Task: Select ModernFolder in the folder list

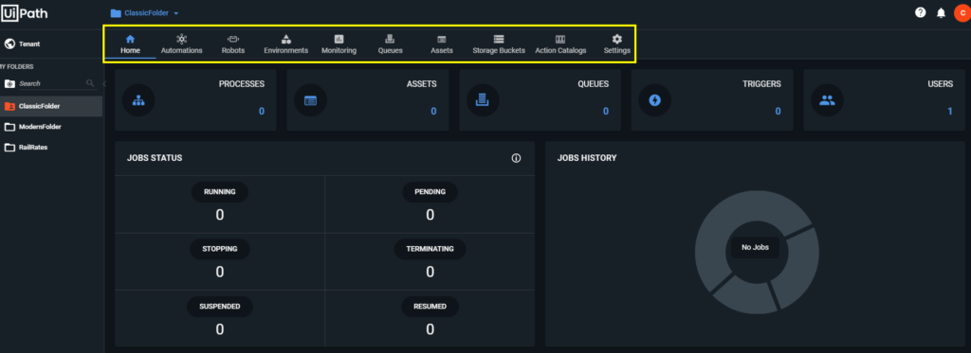Action: (51, 127)
